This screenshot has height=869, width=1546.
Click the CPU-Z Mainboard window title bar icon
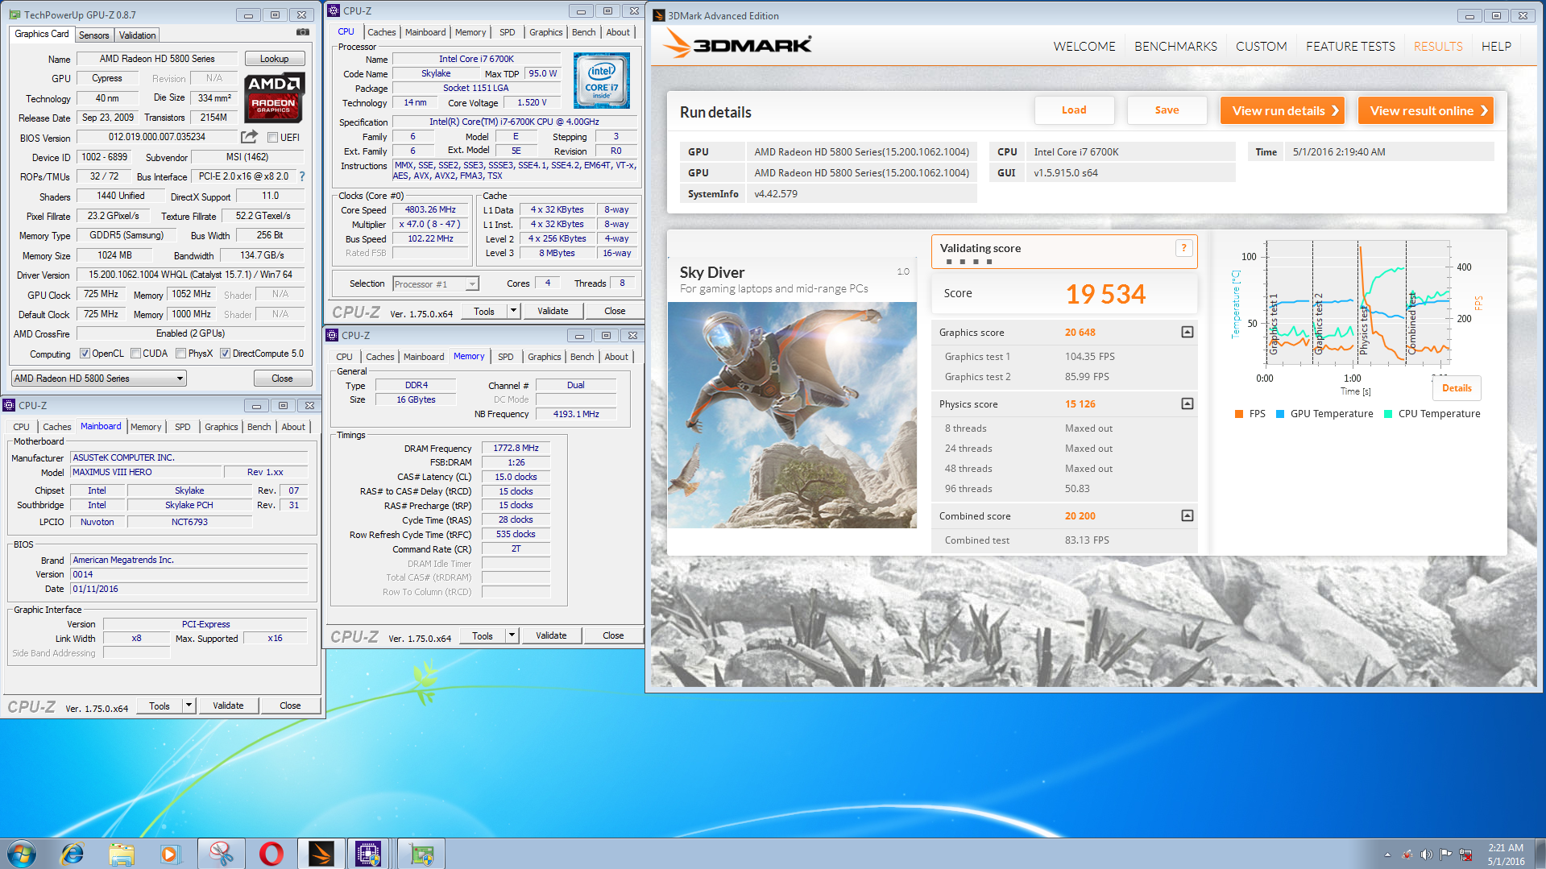(9, 405)
